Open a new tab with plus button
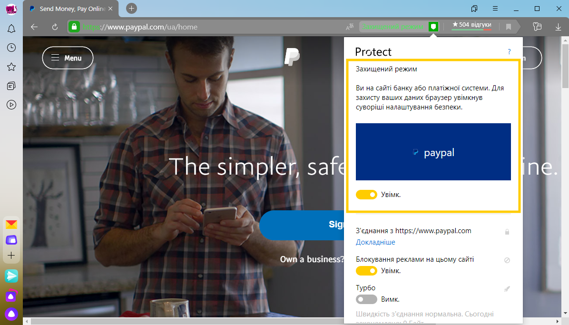 [x=131, y=9]
